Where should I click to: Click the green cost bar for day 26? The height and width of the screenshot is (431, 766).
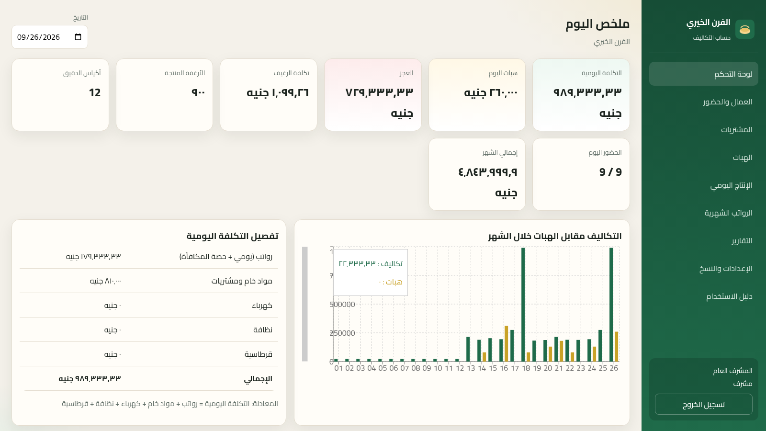click(611, 305)
